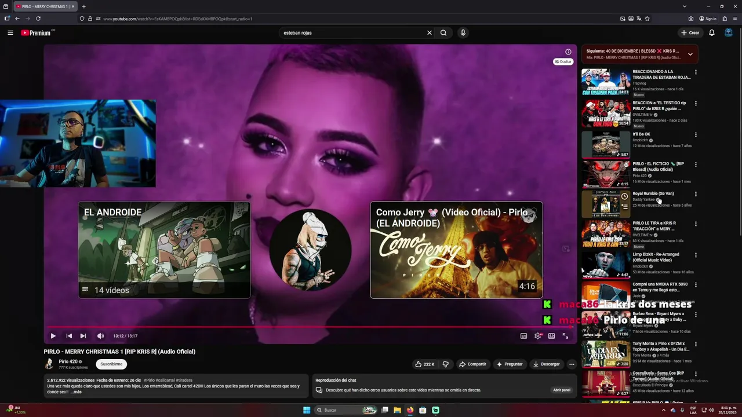Collapse the Siguiente playlist panel chevron
742x417 pixels.
point(690,54)
